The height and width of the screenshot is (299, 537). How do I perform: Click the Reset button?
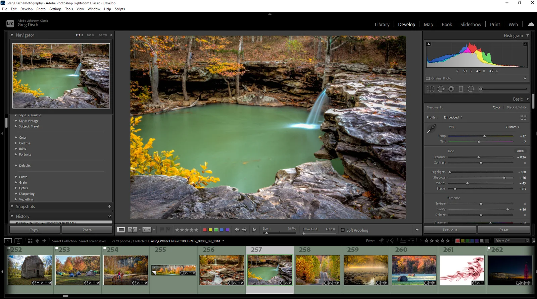[x=503, y=230]
